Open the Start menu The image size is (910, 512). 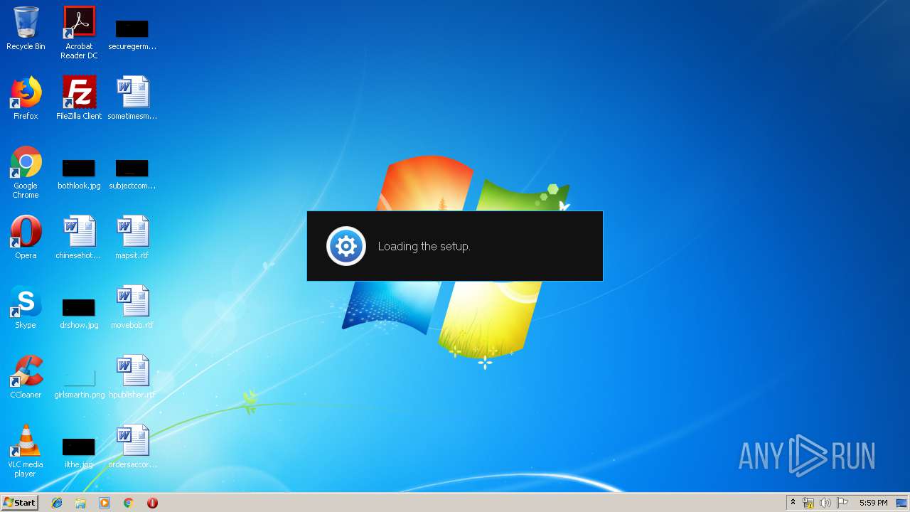(19, 503)
